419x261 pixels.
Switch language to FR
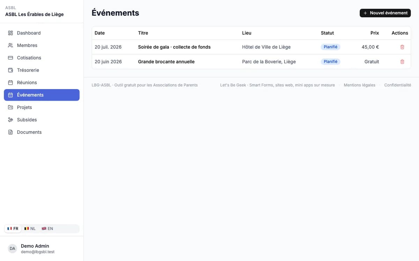[x=13, y=229]
